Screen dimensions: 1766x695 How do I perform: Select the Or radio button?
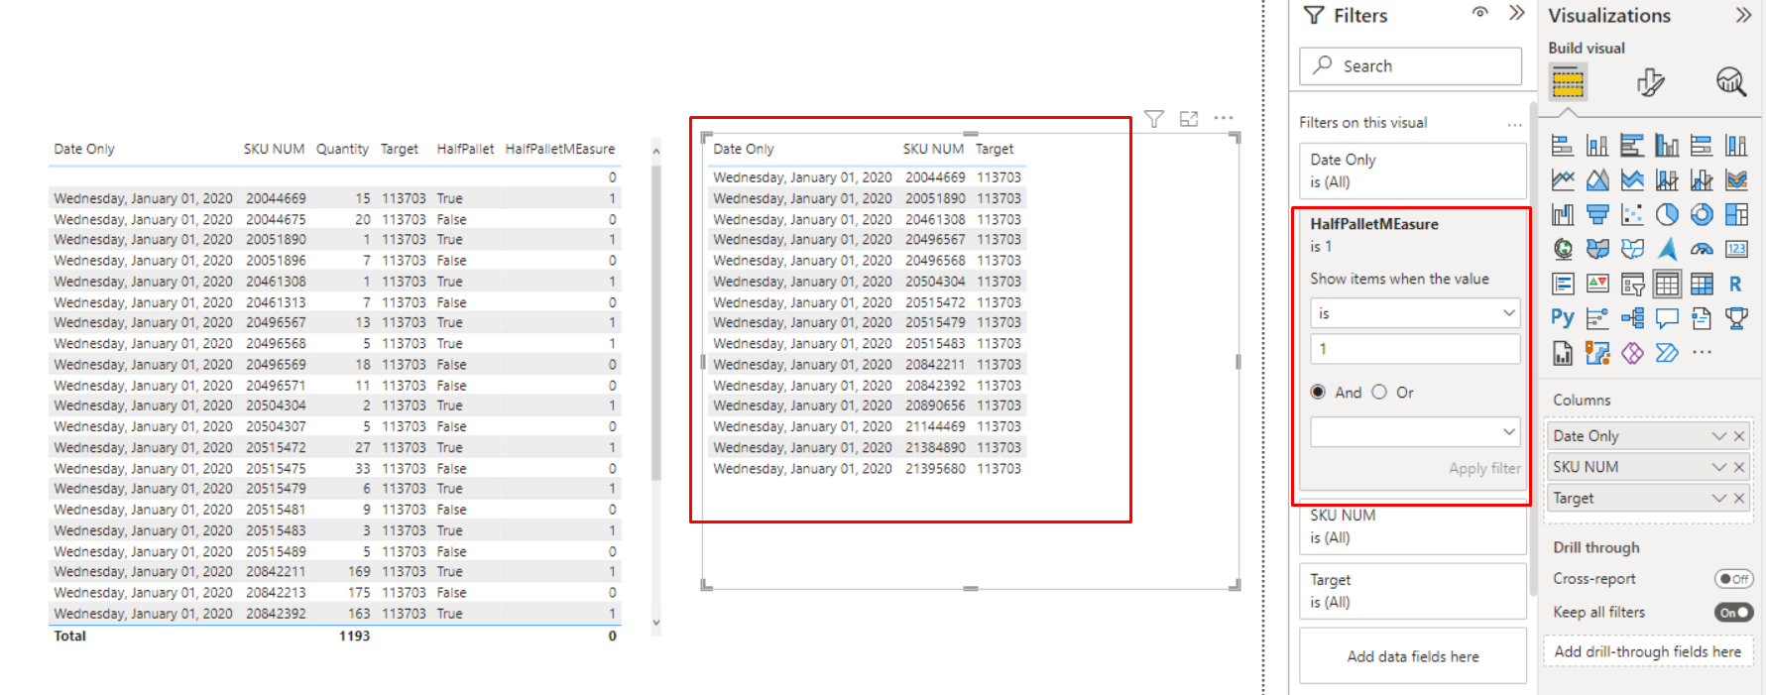(1379, 392)
